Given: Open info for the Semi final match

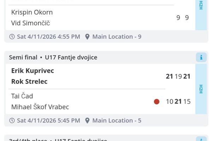Looking at the screenshot, I should (201, 57).
